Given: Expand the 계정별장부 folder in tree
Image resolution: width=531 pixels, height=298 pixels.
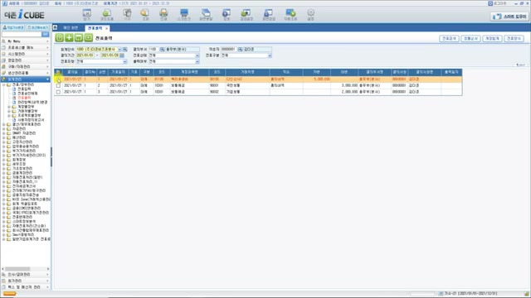Looking at the screenshot, I should coord(9,107).
